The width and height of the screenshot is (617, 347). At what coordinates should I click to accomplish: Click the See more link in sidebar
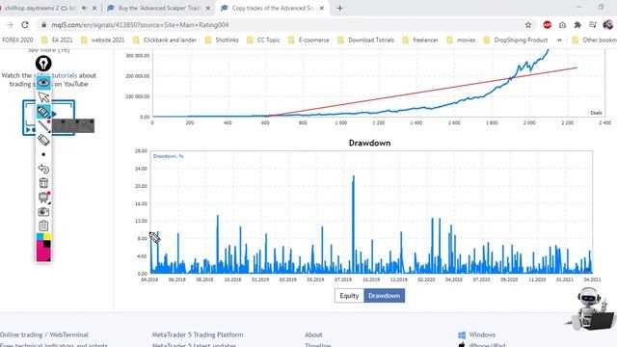tap(49, 50)
